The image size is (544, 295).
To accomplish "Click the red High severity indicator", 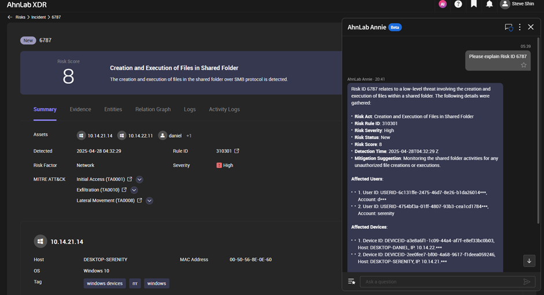I will click(x=219, y=165).
